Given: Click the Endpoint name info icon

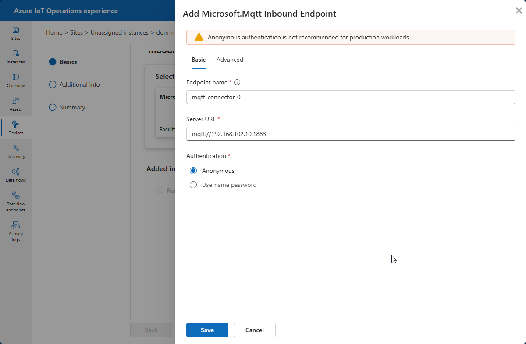Looking at the screenshot, I should click(x=237, y=82).
